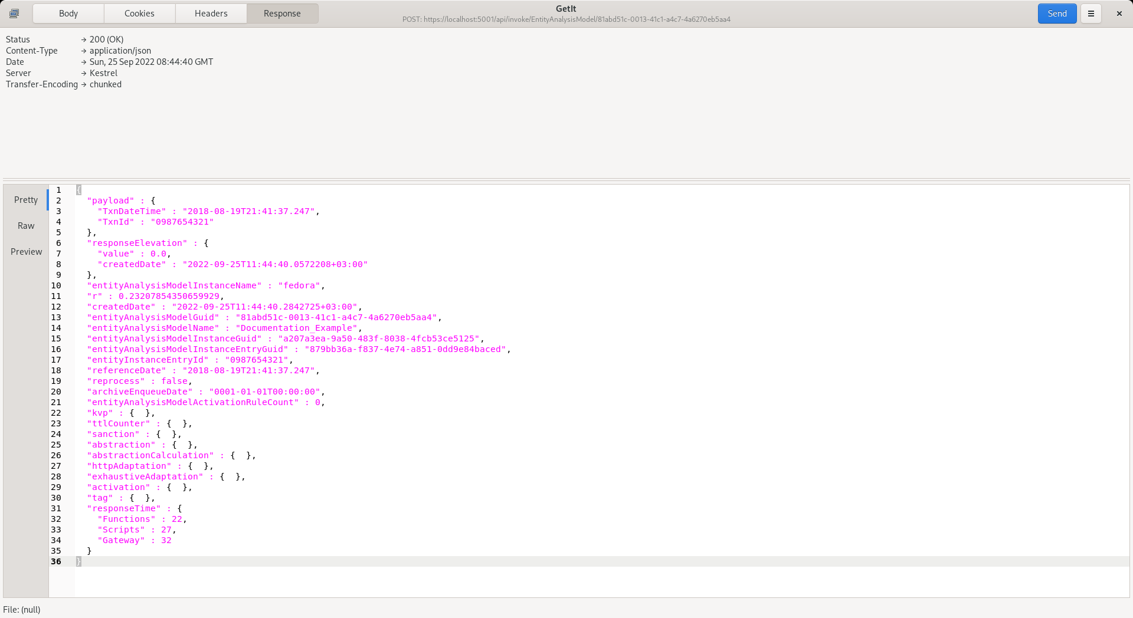Select the Preview view tab

(x=26, y=252)
